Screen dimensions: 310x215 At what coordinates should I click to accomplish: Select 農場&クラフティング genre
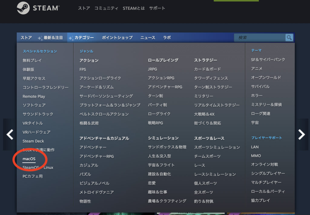click(167, 201)
